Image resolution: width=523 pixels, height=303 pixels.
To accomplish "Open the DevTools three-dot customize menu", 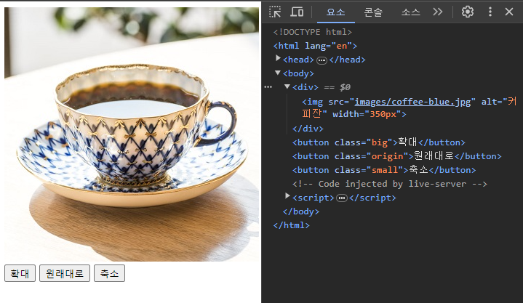I will (490, 12).
